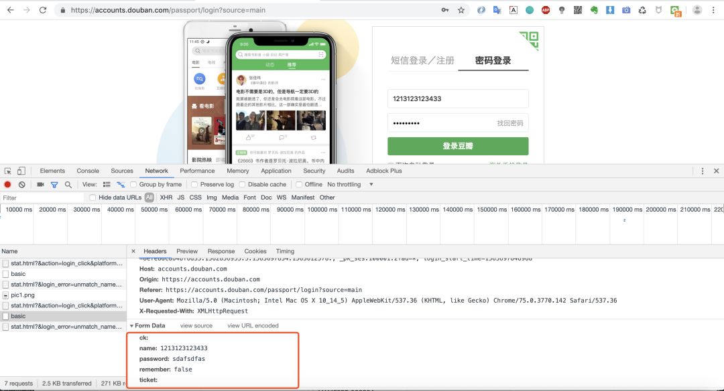Open the camera screenshot extension icon

coord(626,9)
